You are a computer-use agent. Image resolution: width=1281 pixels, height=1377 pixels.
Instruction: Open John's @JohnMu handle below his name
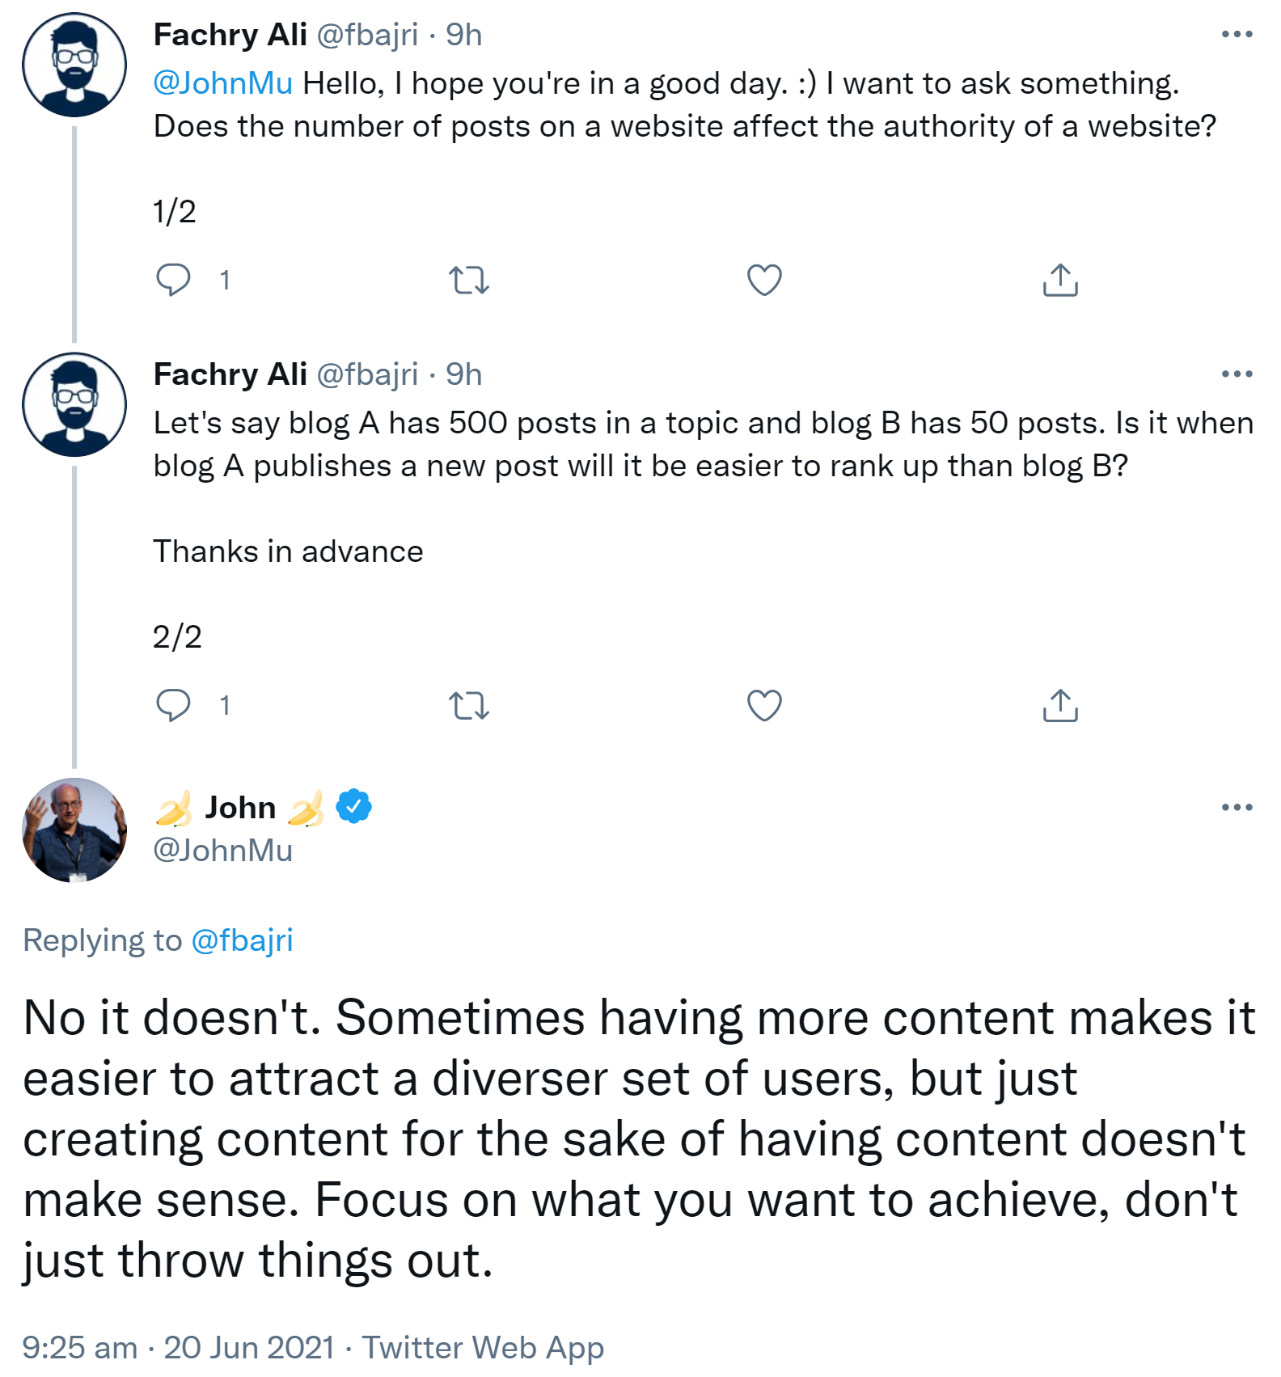click(x=222, y=850)
